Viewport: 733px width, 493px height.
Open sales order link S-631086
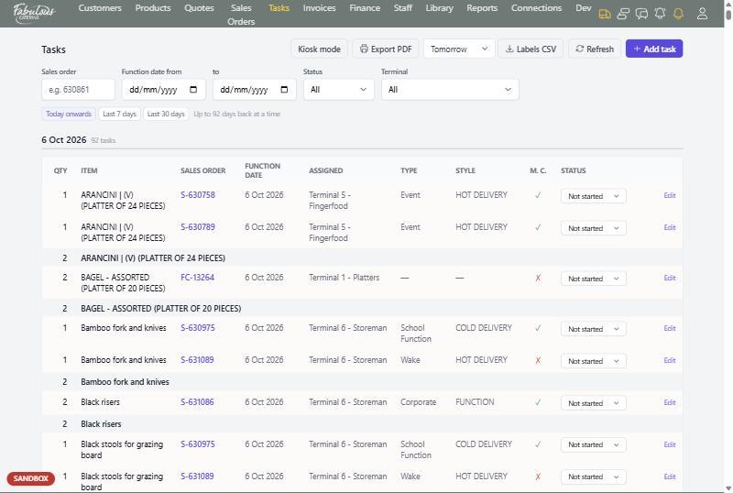pos(197,401)
